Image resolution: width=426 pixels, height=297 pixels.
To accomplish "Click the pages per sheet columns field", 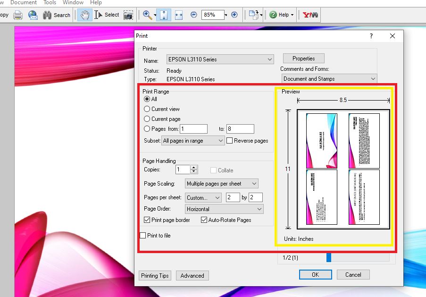I will click(x=233, y=197).
